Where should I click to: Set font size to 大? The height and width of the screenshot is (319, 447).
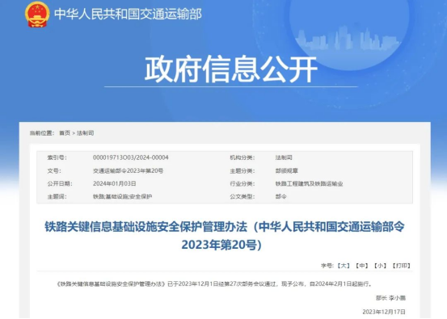(344, 266)
